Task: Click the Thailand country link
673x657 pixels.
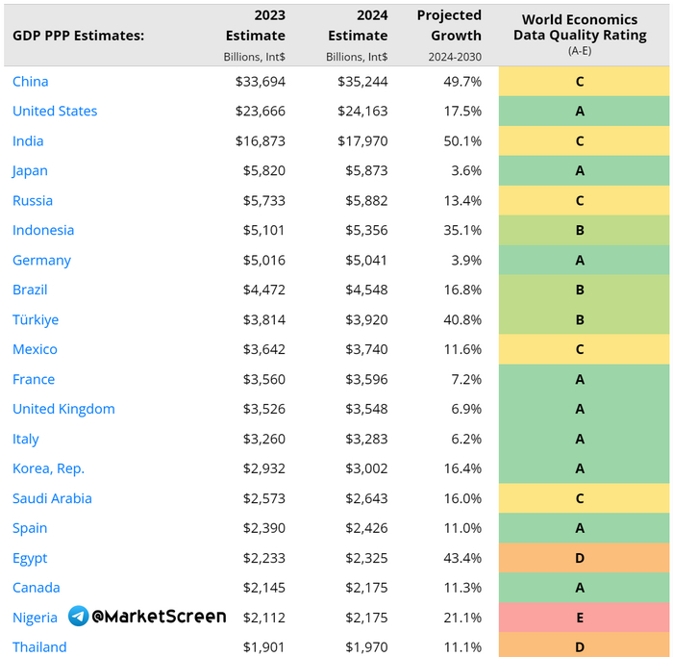Action: pos(39,647)
